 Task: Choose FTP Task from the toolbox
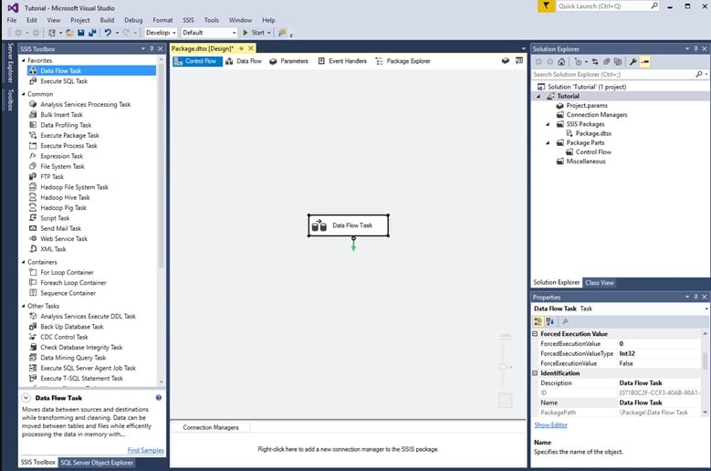(52, 177)
